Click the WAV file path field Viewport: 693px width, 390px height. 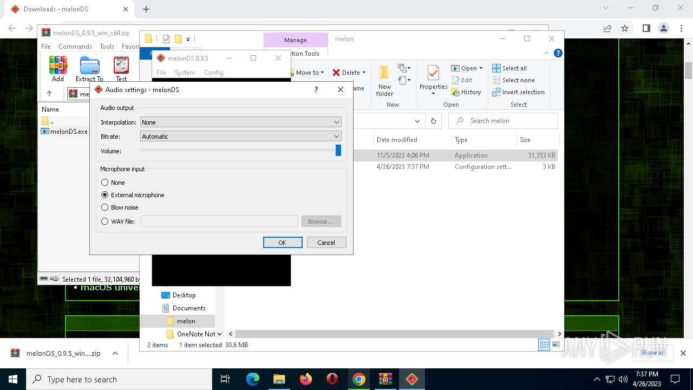[219, 221]
